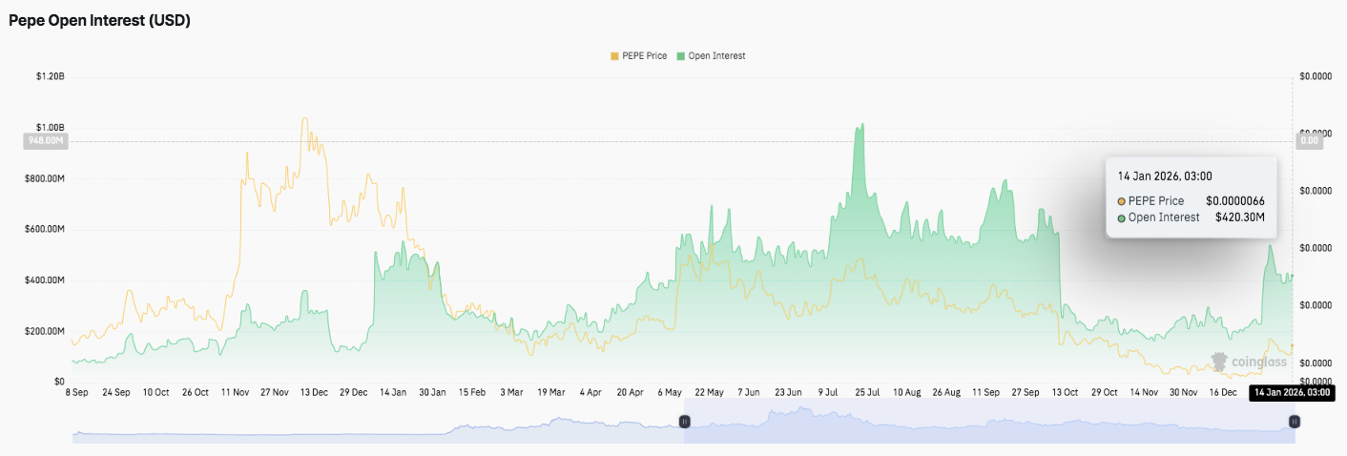Click the 0.00 right-axis crosshair label
1347x456 pixels.
(x=1308, y=141)
